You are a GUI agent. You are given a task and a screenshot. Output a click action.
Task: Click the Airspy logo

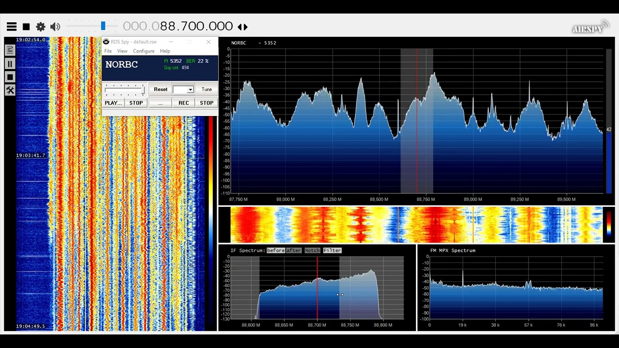click(x=590, y=28)
